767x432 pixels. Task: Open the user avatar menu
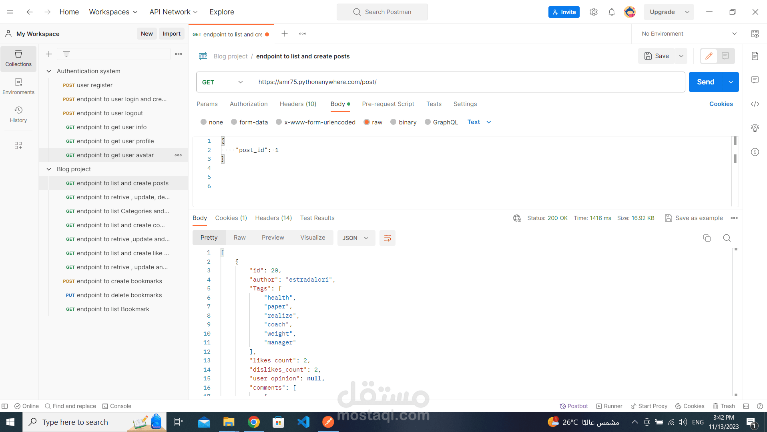630,12
